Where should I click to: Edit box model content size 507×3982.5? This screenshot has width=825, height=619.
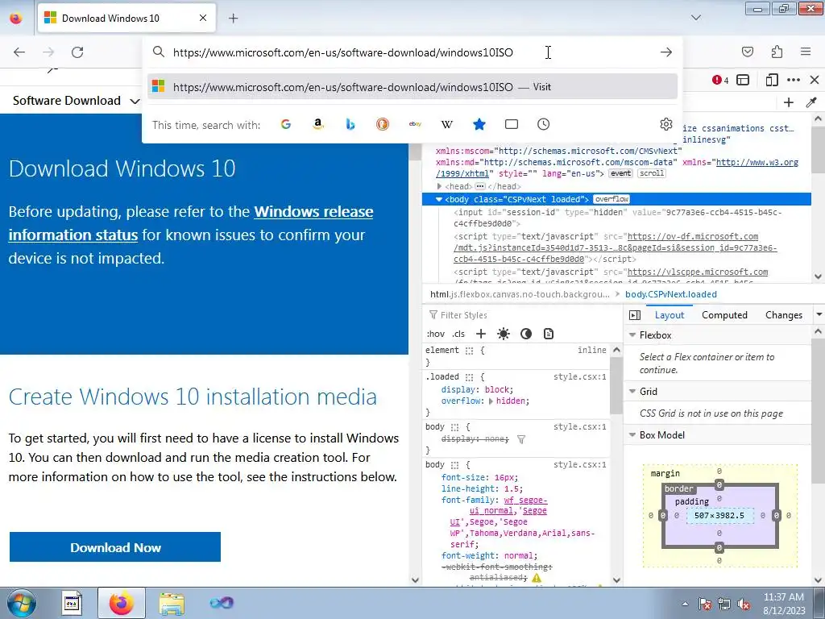tap(719, 516)
